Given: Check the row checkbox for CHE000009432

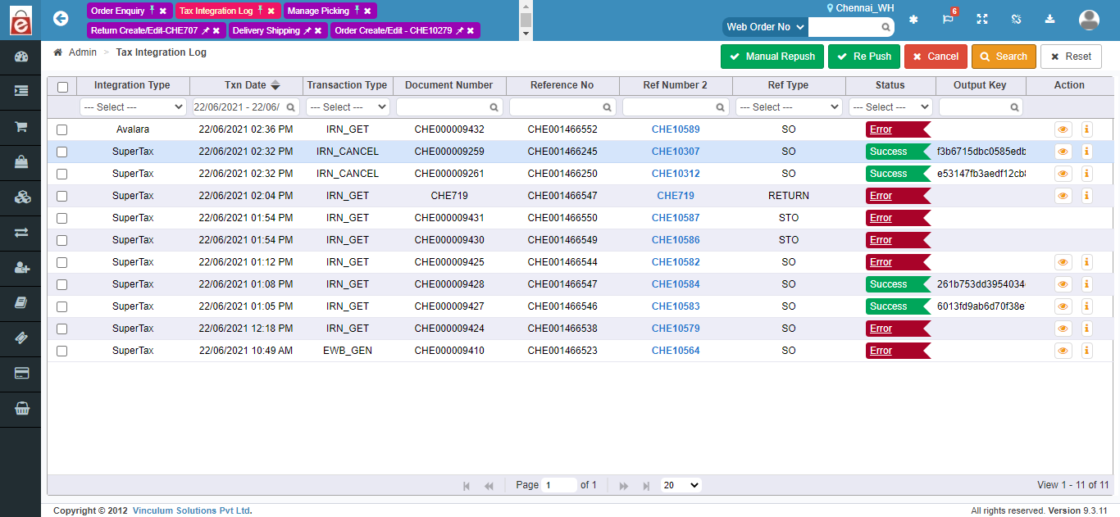Looking at the screenshot, I should point(61,129).
